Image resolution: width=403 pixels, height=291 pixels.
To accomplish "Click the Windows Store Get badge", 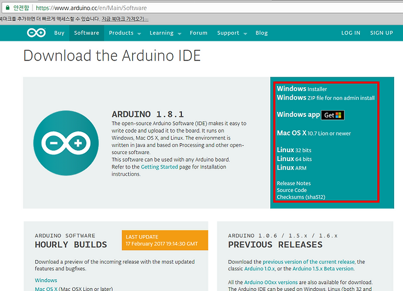I will 333,115.
